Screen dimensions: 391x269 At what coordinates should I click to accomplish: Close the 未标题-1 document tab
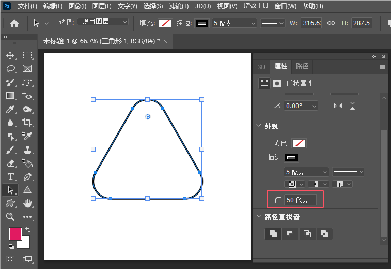click(x=165, y=41)
